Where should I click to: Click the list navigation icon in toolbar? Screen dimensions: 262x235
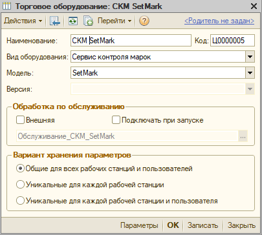tap(55, 21)
